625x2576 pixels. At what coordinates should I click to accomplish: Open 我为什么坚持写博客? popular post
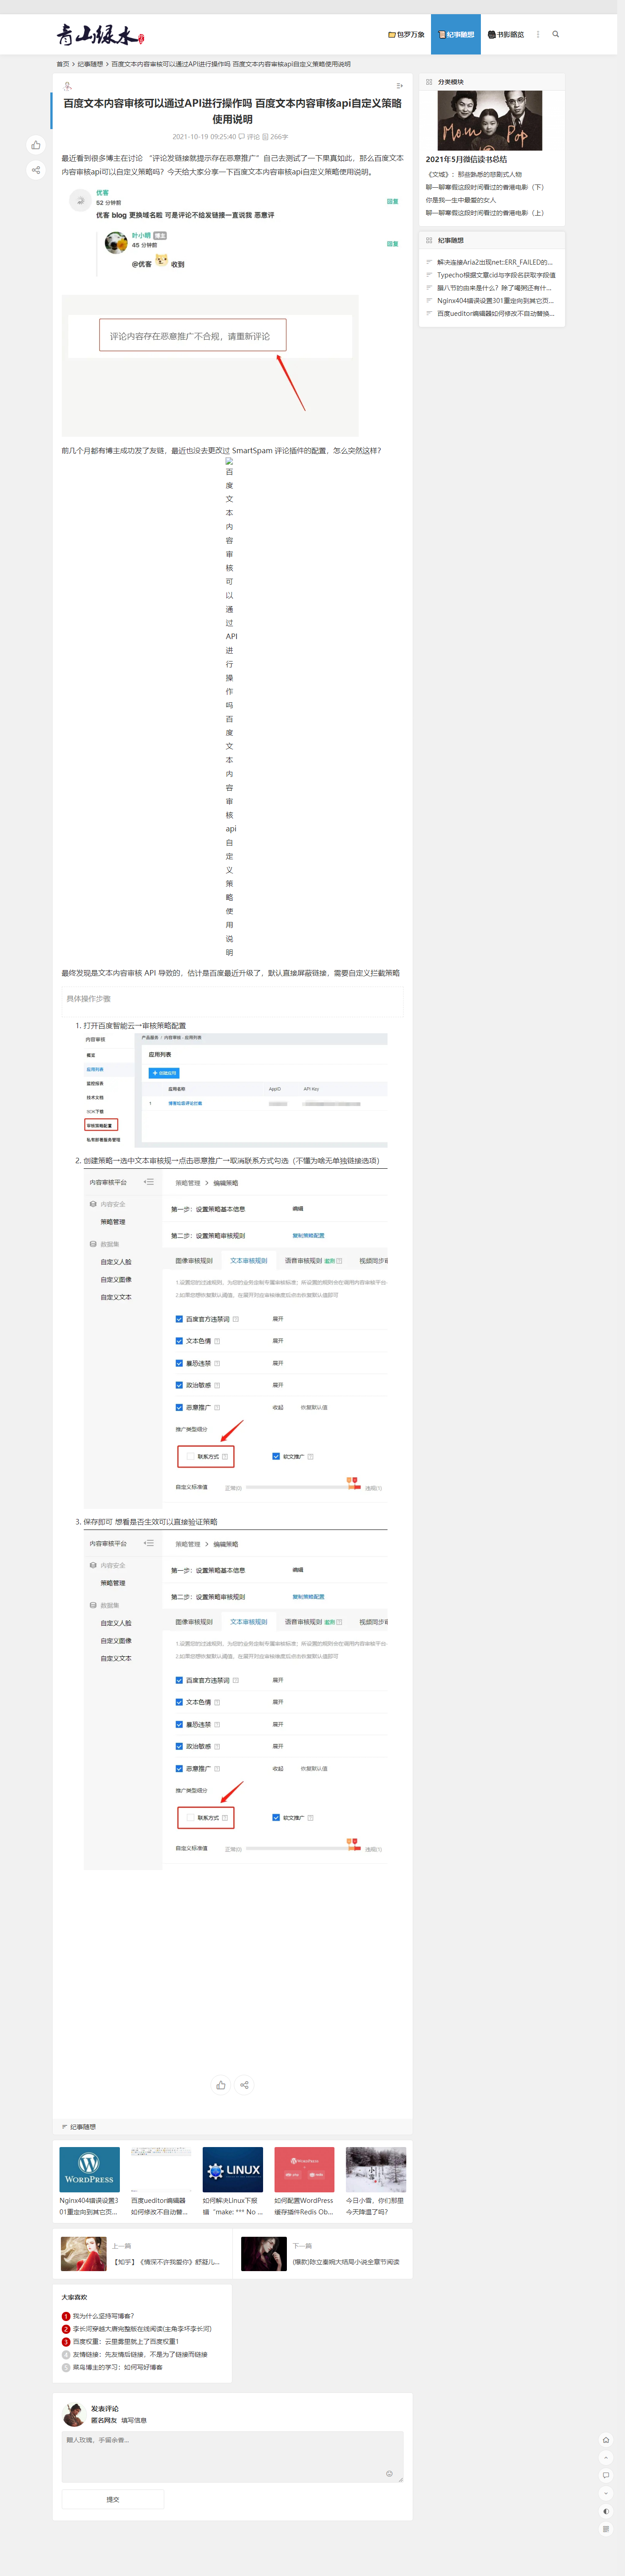click(103, 2316)
